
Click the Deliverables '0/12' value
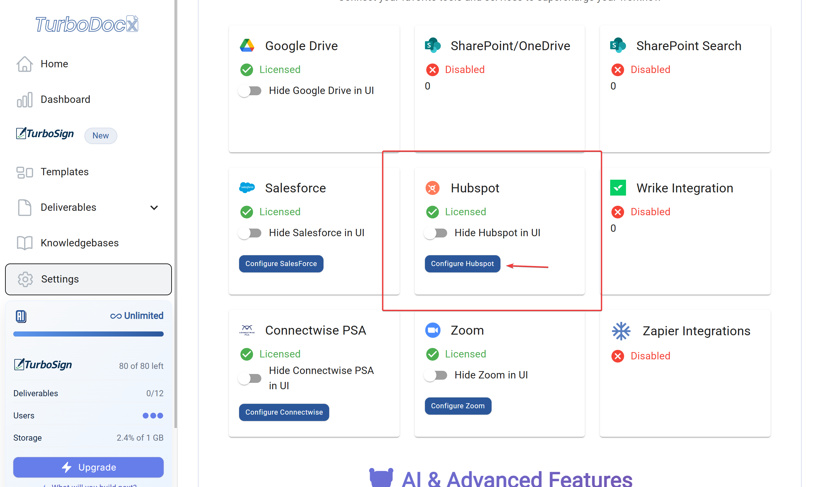155,393
